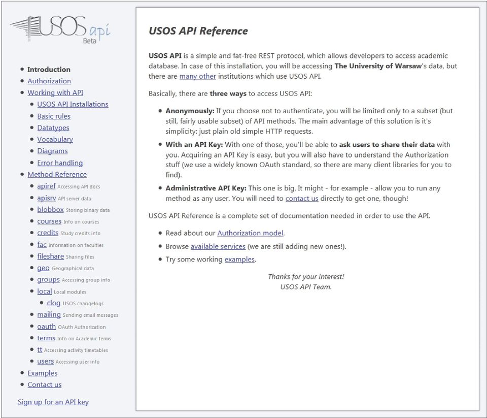Open the users module docs
487x418 pixels.
coord(45,362)
